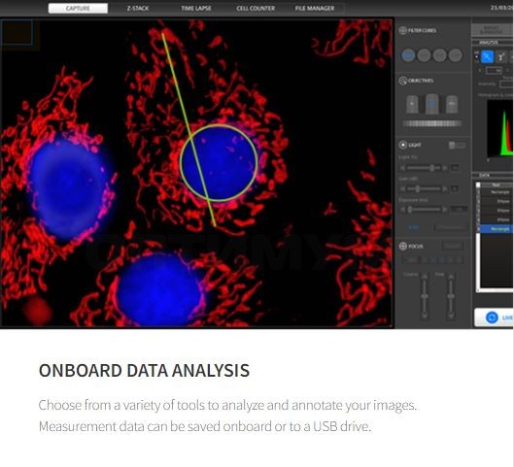Click Light intensity slider right arrow
514x467 pixels.
[445, 168]
